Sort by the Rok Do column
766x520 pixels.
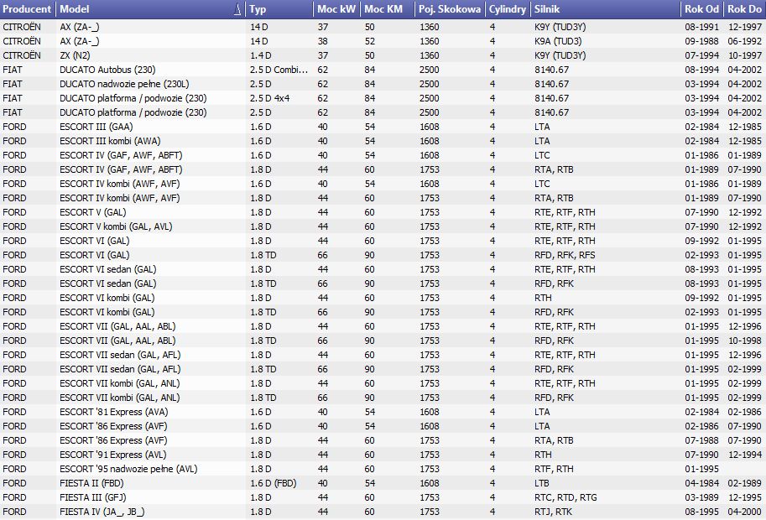pos(744,8)
